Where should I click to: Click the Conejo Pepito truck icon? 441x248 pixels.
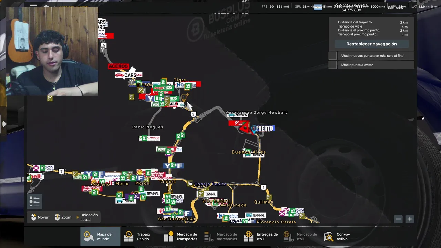click(x=190, y=184)
